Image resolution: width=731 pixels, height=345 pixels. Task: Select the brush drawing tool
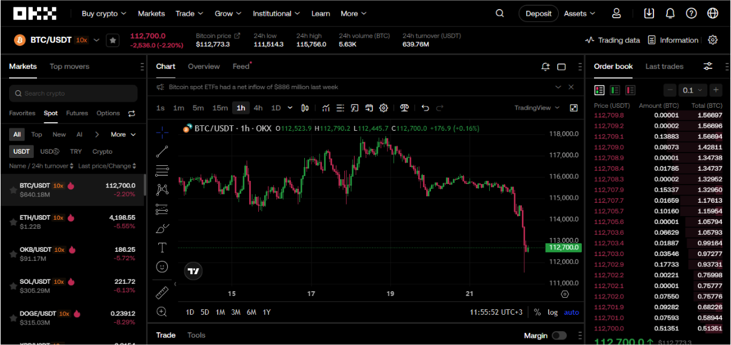point(162,228)
